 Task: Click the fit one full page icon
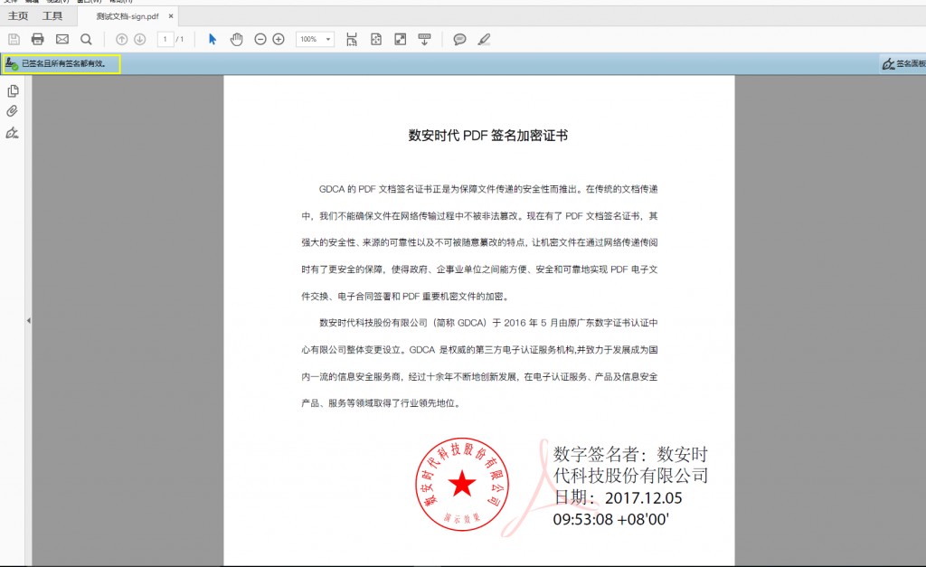pyautogui.click(x=376, y=40)
